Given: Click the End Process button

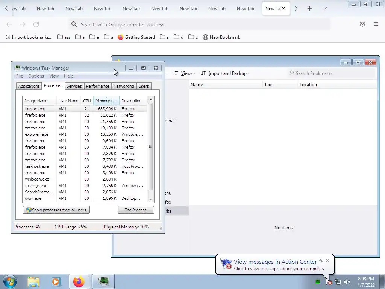Looking at the screenshot, I should tap(135, 210).
